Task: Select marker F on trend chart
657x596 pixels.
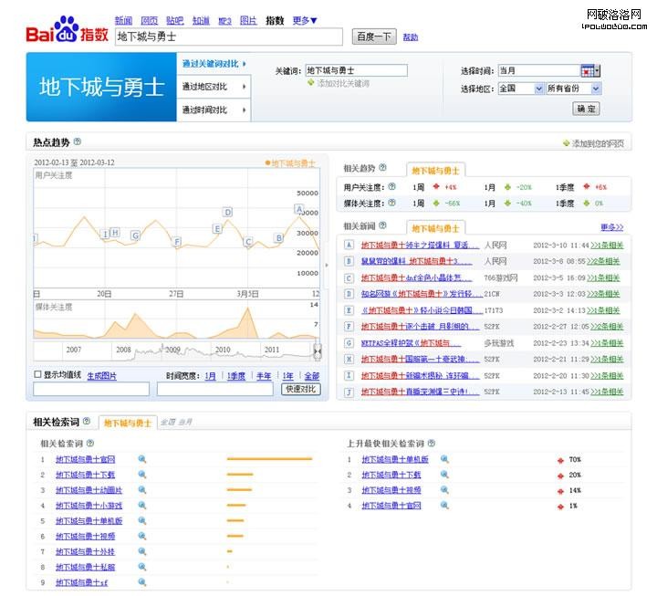Action: coord(177,242)
